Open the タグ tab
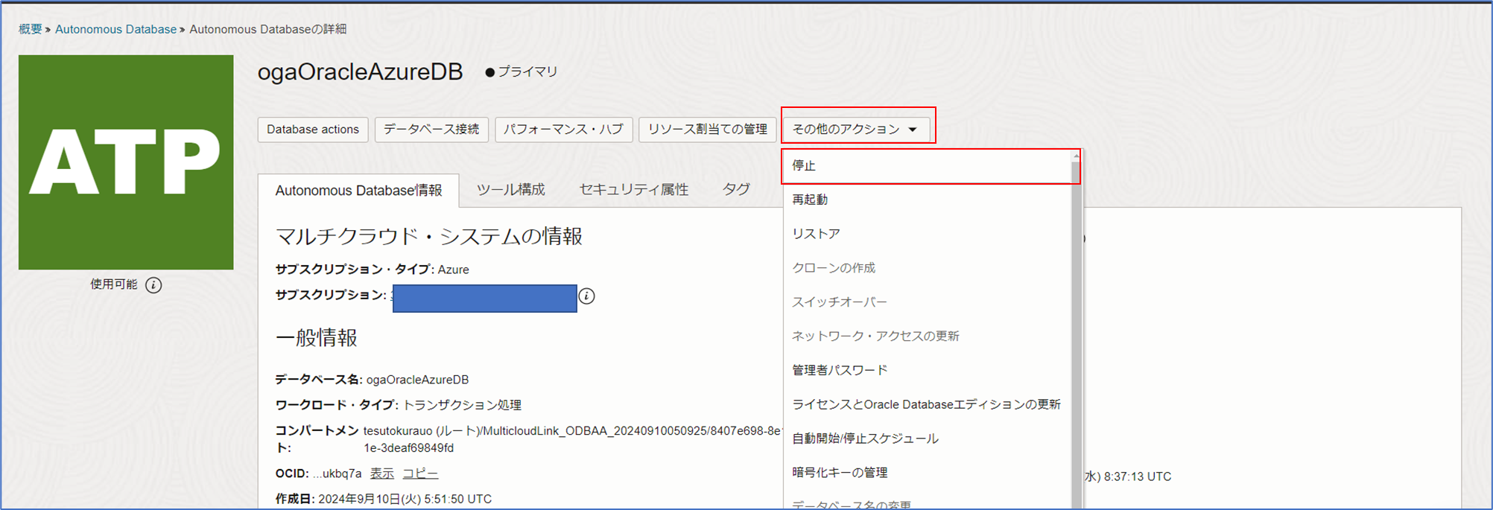 point(736,190)
